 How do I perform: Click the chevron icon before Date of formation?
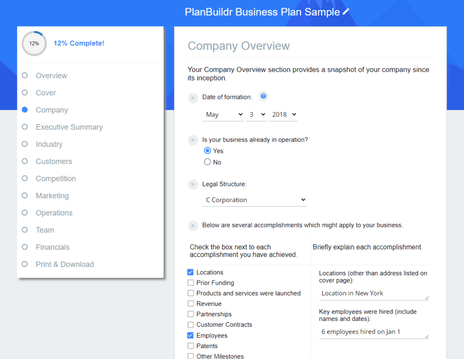pyautogui.click(x=193, y=97)
